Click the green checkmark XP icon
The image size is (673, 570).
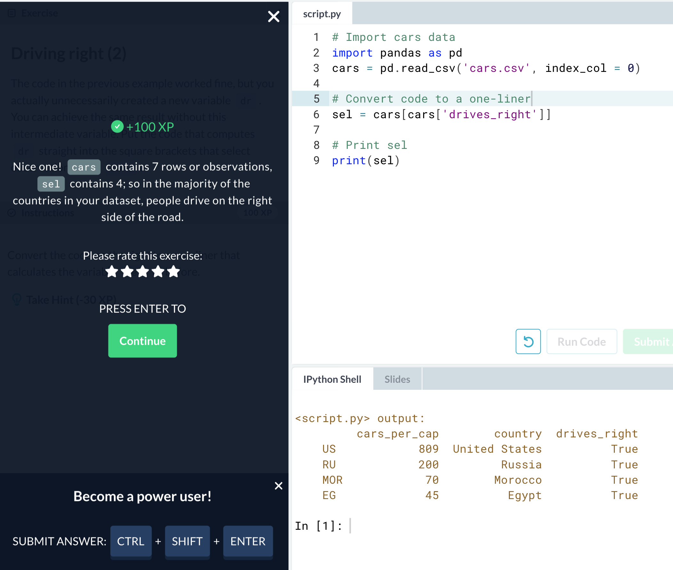pos(117,127)
